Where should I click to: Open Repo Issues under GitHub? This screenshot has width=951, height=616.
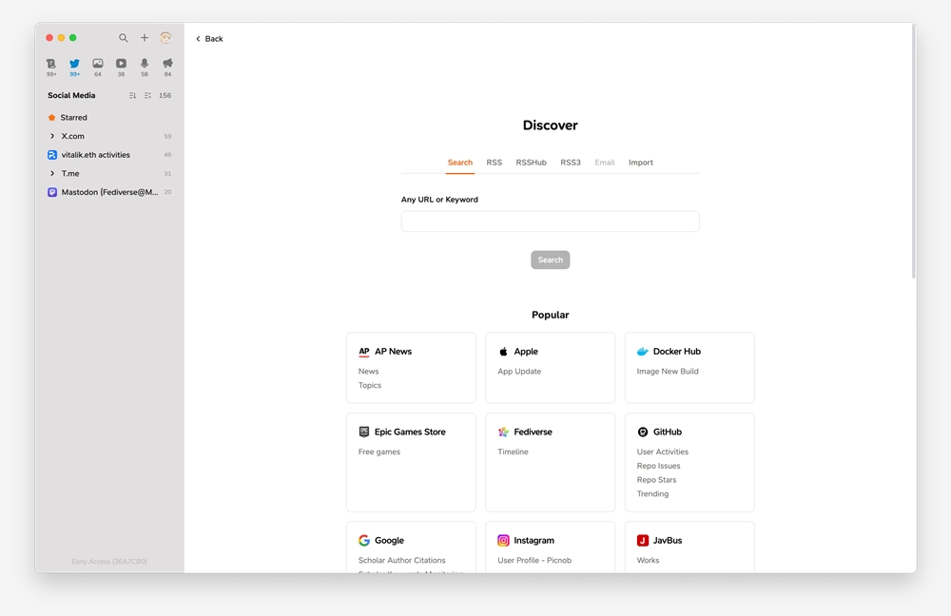coord(658,466)
